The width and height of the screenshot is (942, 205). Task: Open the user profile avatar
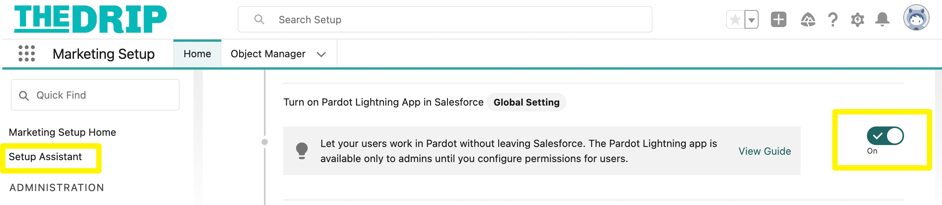916,17
